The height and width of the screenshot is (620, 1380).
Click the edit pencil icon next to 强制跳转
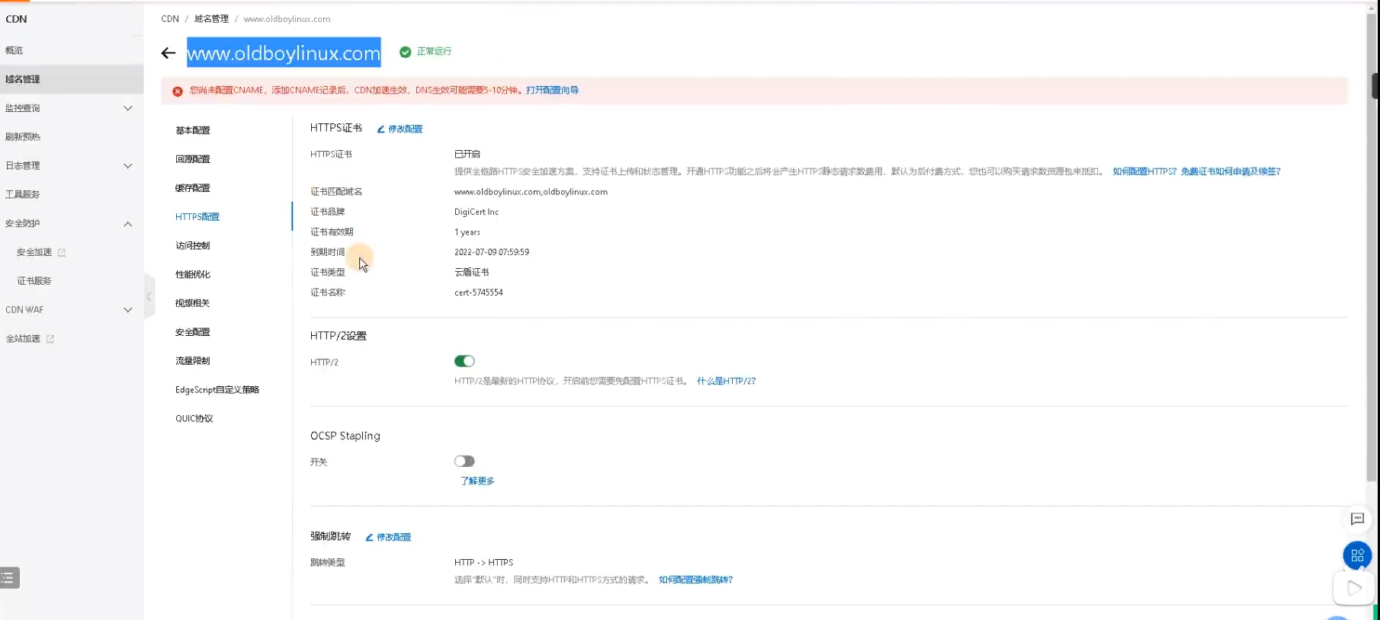point(369,538)
